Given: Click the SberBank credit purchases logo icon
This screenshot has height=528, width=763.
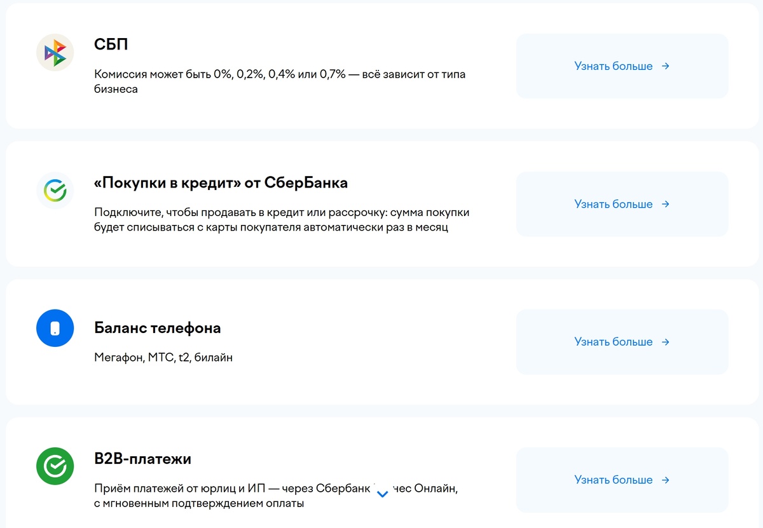Looking at the screenshot, I should [x=55, y=190].
